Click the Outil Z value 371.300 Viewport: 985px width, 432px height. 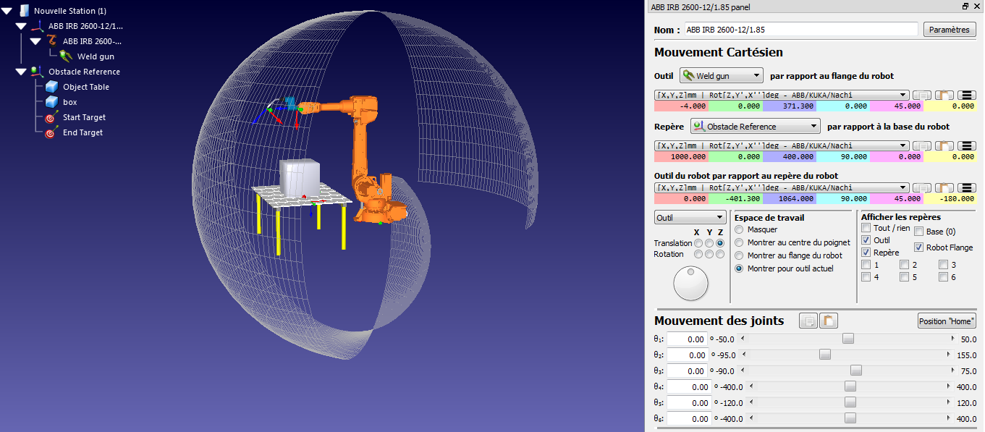pyautogui.click(x=790, y=106)
